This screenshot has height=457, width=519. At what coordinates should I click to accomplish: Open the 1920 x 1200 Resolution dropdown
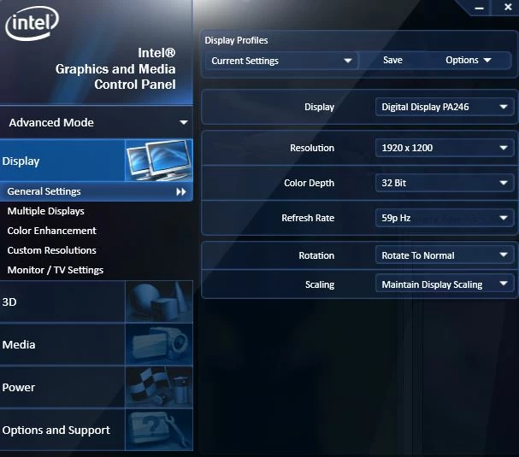tap(445, 148)
